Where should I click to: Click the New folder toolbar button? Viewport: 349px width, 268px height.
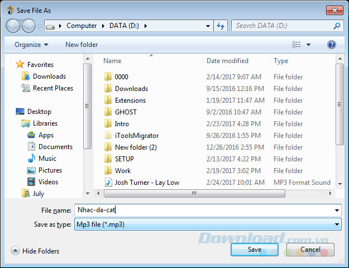tap(82, 45)
